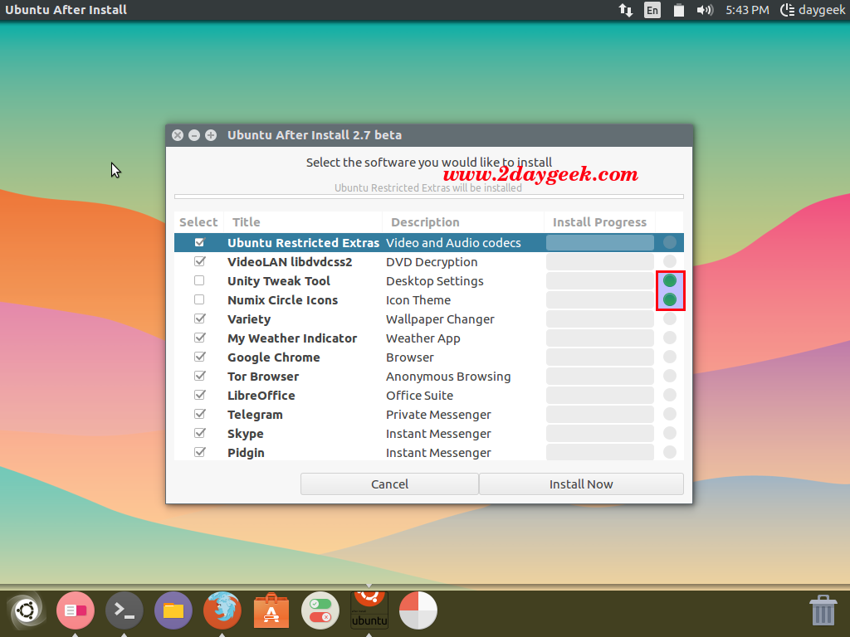Click Ubuntu Restricted Extras progress bar
The width and height of the screenshot is (850, 637).
599,242
